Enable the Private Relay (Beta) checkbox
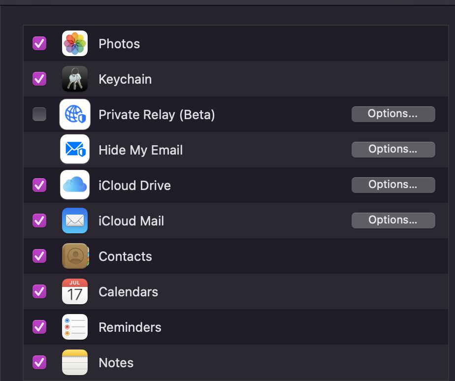This screenshot has width=455, height=381. pos(39,114)
